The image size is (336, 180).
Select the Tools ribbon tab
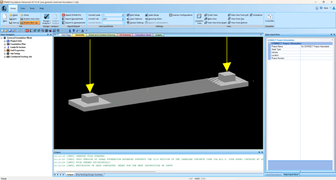tap(32, 8)
